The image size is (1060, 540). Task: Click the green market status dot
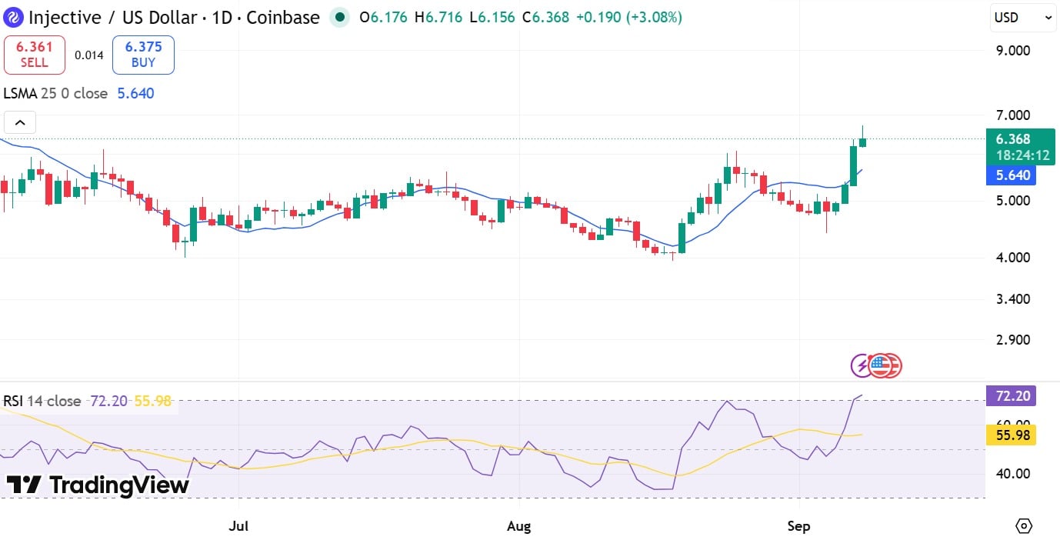point(339,17)
